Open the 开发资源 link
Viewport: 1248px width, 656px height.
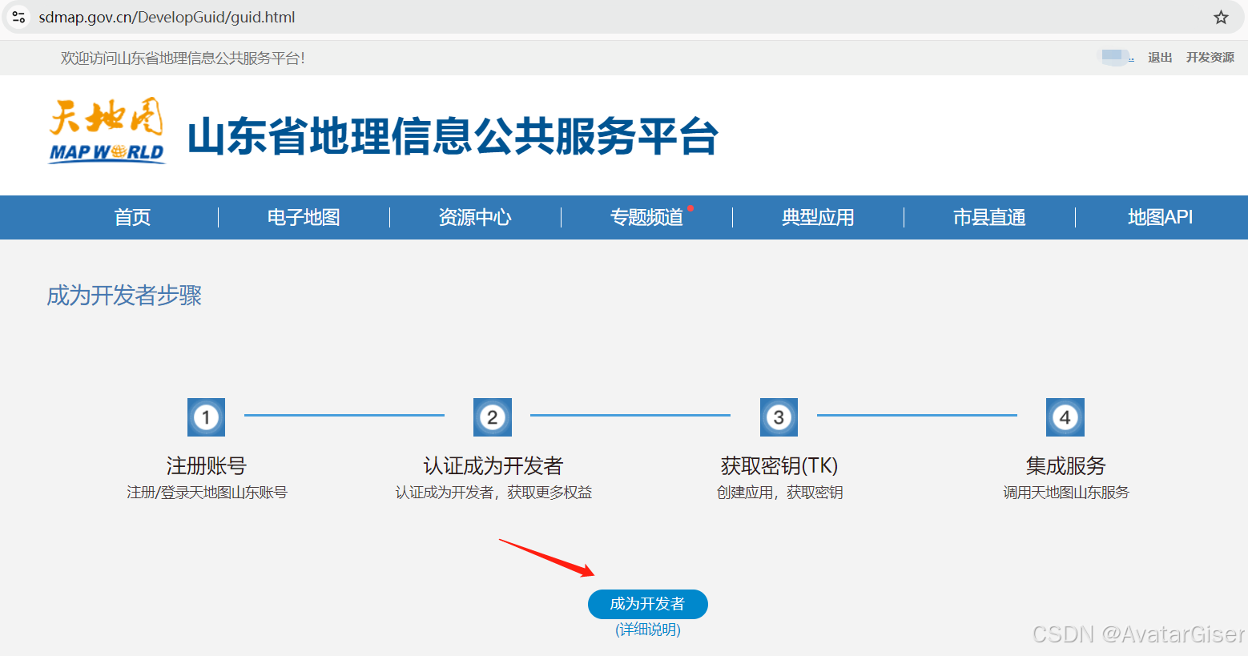1210,58
